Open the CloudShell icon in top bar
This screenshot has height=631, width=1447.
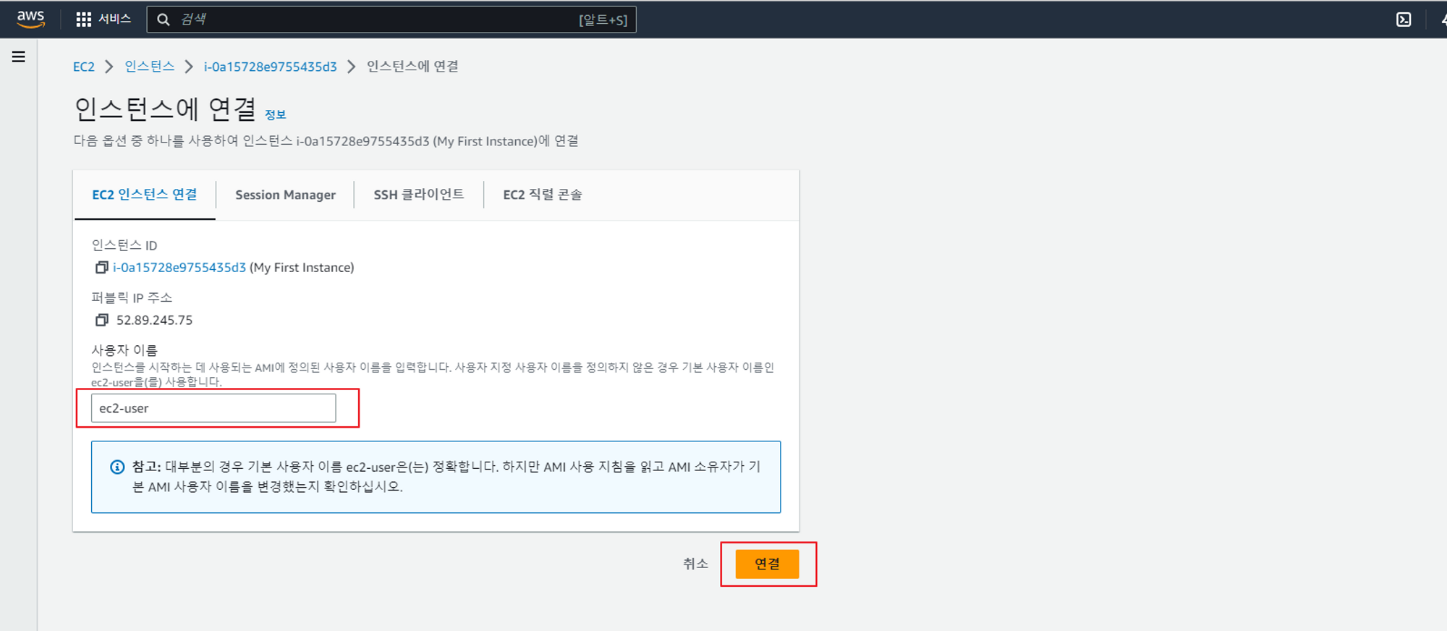pos(1404,20)
